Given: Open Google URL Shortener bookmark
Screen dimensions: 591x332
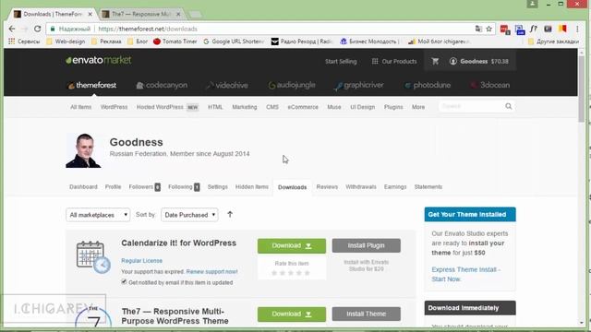Looking at the screenshot, I should 234,41.
